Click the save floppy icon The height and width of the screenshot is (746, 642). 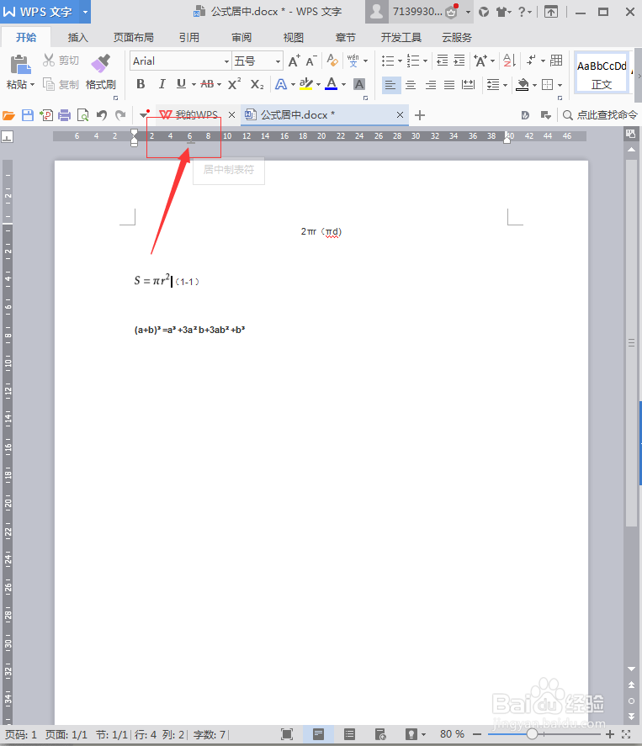(28, 115)
